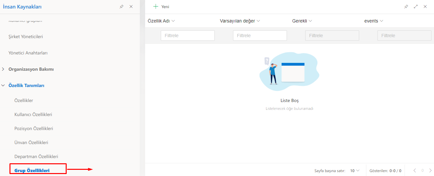Click the plus icon next to Yeni

coord(156,7)
